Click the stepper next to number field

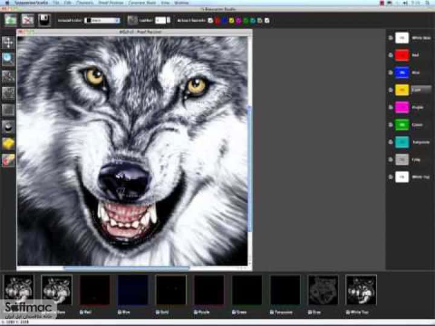click(169, 21)
